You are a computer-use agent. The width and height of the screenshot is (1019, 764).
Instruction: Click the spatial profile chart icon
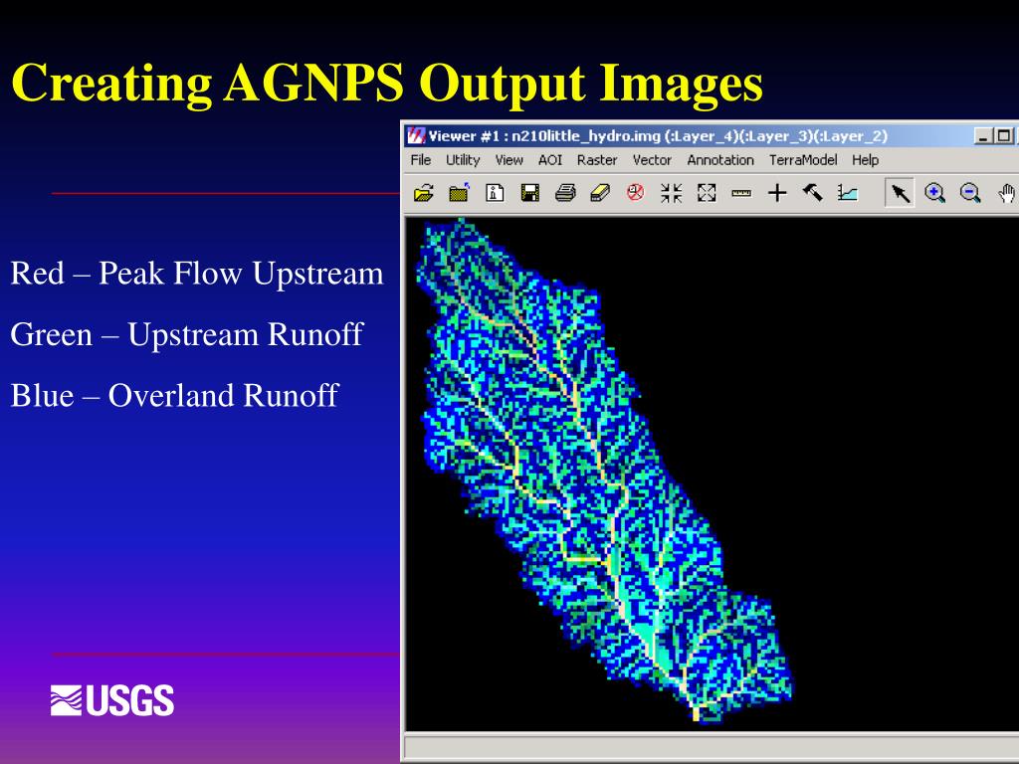click(848, 193)
